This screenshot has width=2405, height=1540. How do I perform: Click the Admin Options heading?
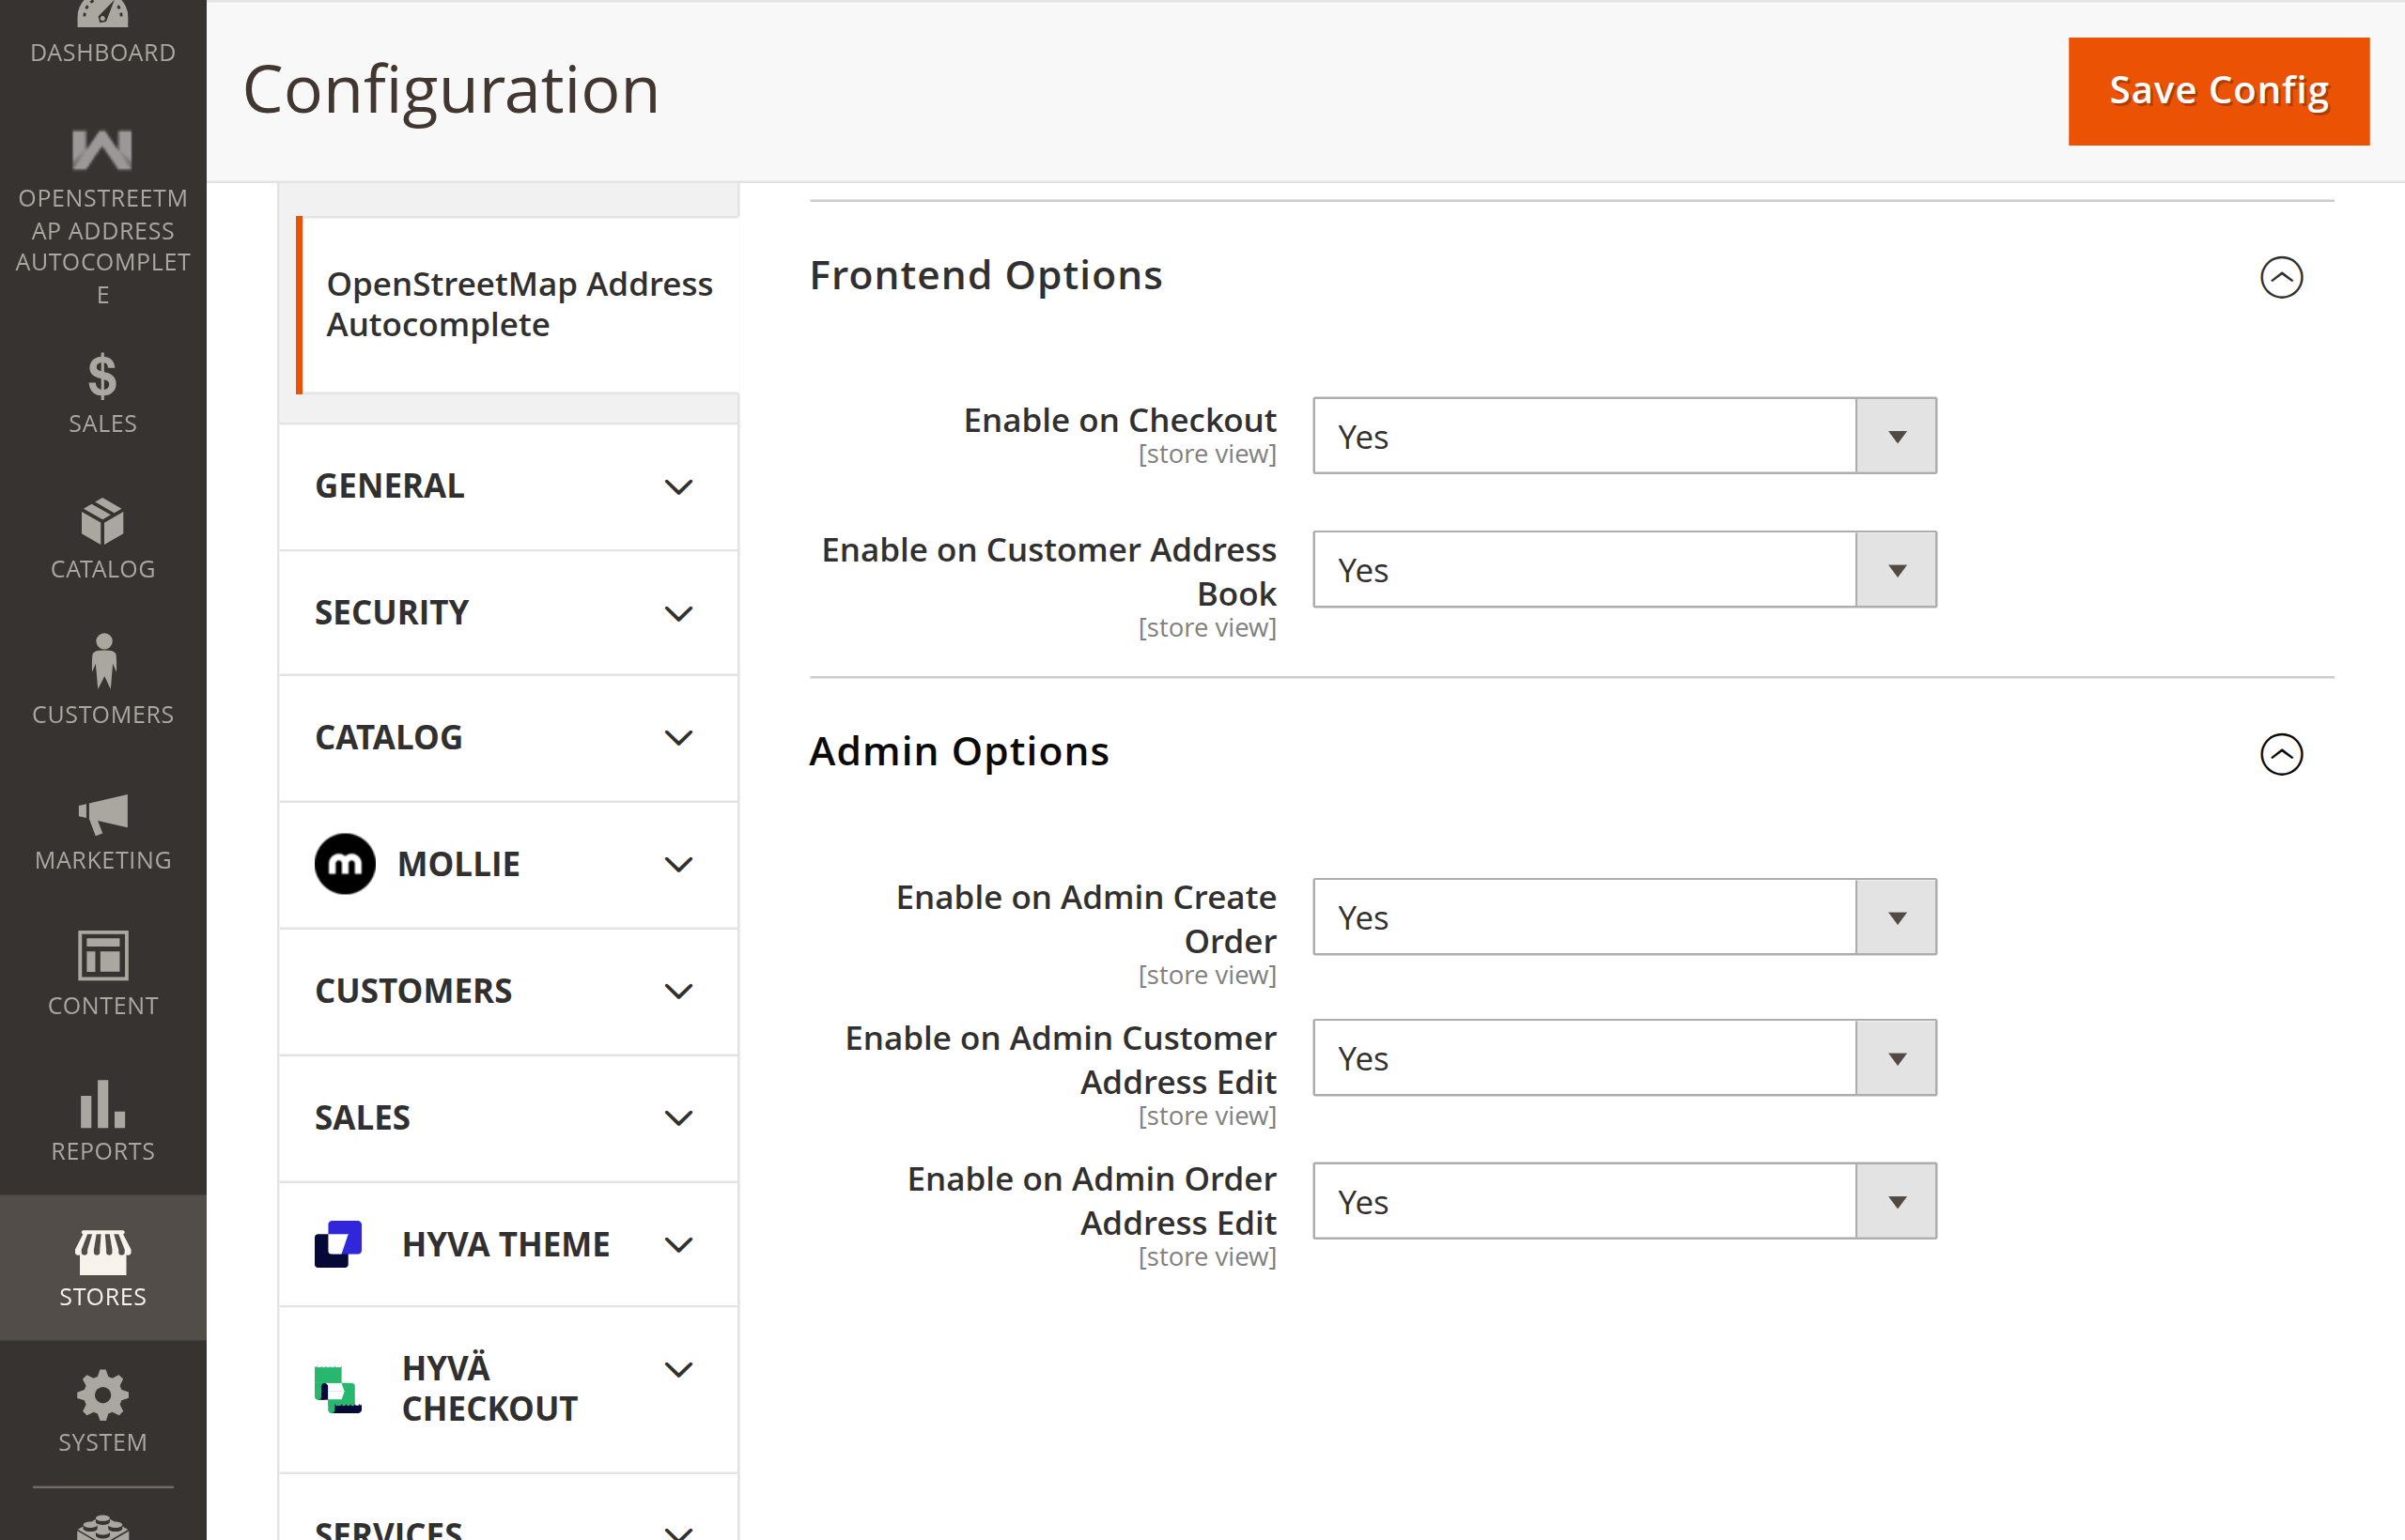point(958,752)
